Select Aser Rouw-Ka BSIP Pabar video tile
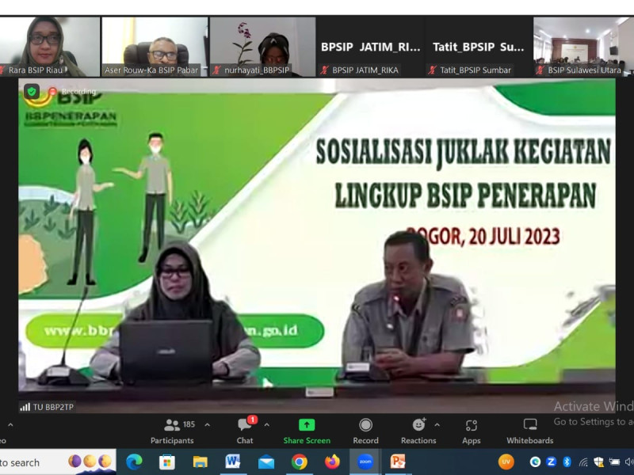The height and width of the screenshot is (475, 634). (x=154, y=47)
